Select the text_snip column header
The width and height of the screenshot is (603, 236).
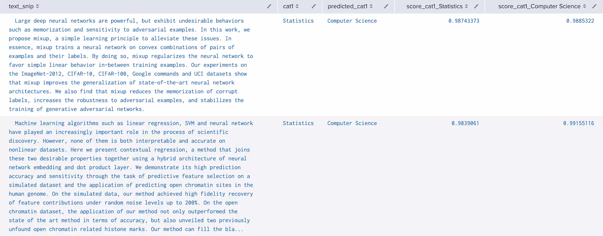pyautogui.click(x=21, y=6)
